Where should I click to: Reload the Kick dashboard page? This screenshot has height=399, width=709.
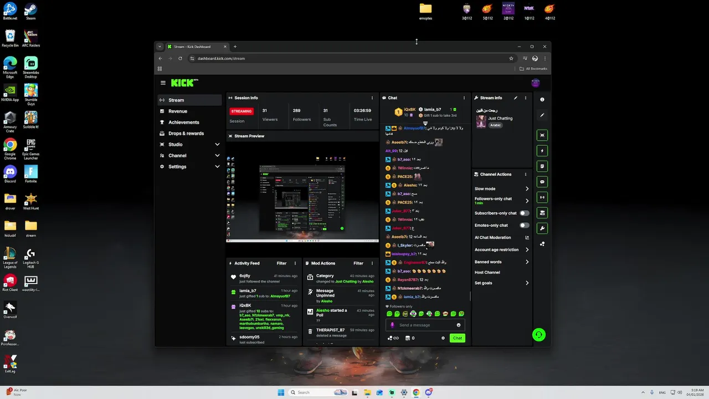(x=180, y=58)
